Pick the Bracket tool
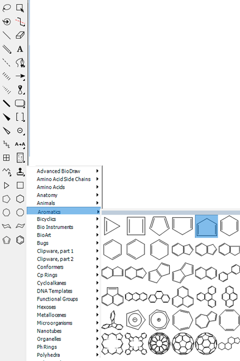The width and height of the screenshot is (240, 361). point(20,117)
